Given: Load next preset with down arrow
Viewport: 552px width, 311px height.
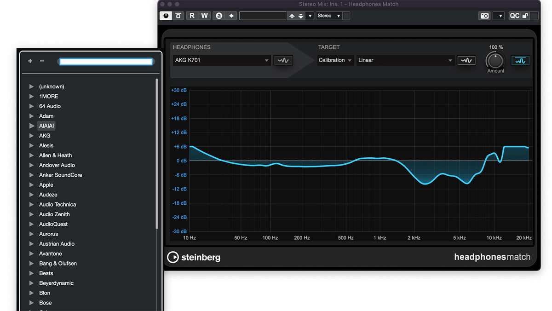Looking at the screenshot, I should (x=301, y=16).
